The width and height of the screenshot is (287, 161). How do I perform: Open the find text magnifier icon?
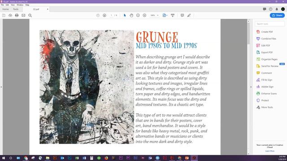[x=30, y=15]
